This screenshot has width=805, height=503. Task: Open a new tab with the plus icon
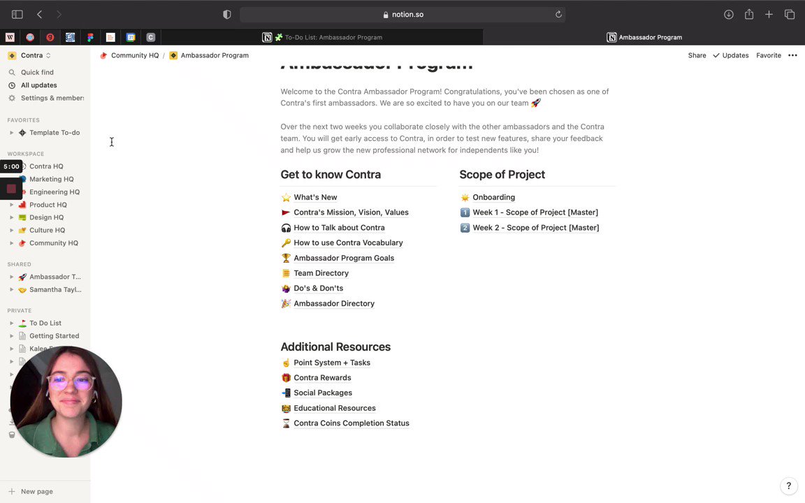[769, 15]
